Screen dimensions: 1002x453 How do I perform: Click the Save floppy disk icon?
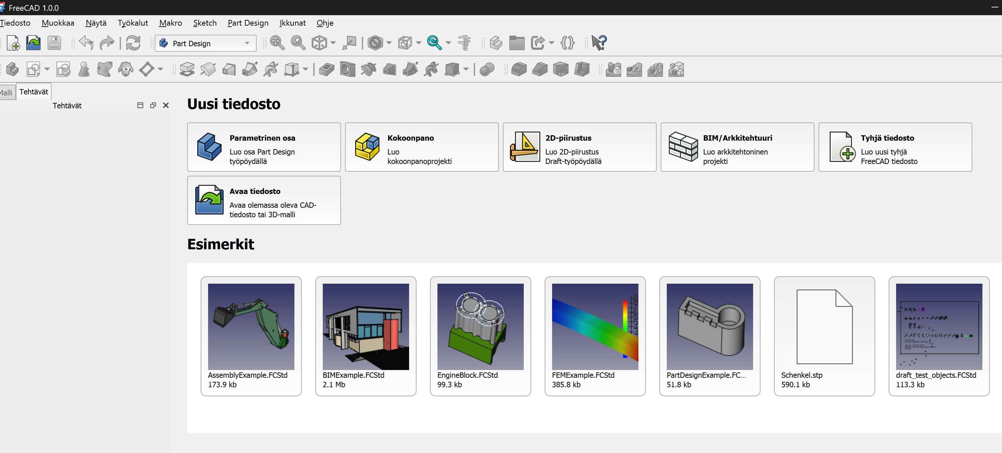point(54,43)
